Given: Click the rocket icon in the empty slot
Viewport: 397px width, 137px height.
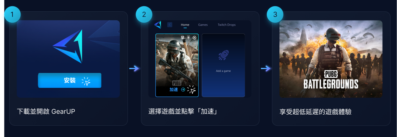Looking at the screenshot, I should (223, 55).
